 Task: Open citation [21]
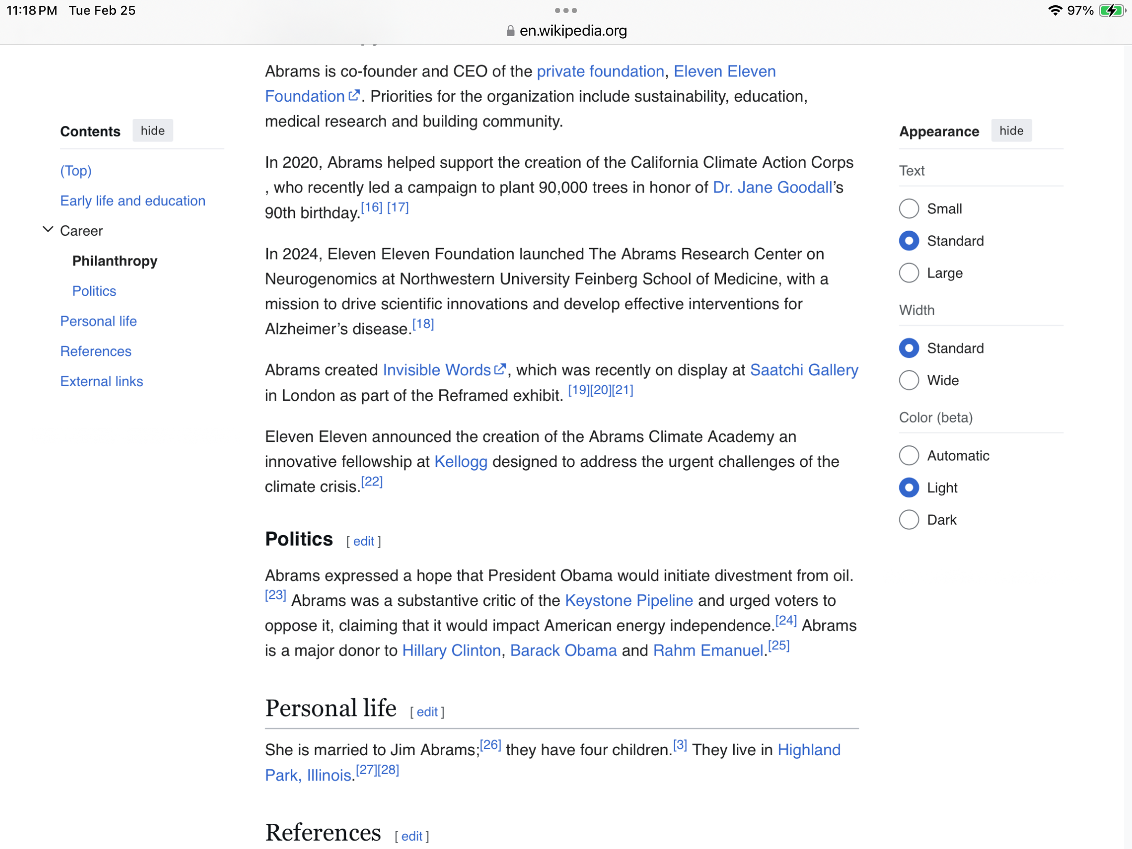(623, 390)
